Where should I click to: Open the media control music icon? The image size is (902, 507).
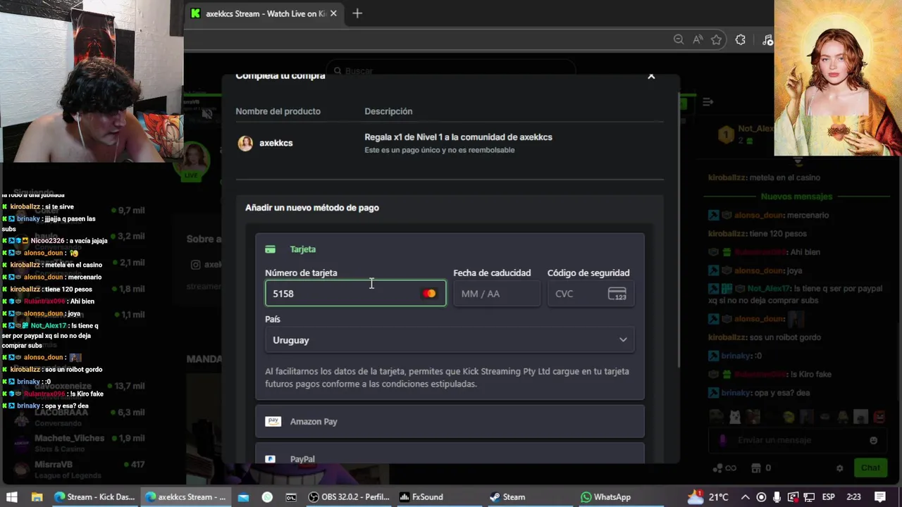(x=767, y=39)
